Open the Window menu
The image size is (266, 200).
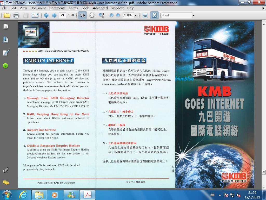(117, 8)
